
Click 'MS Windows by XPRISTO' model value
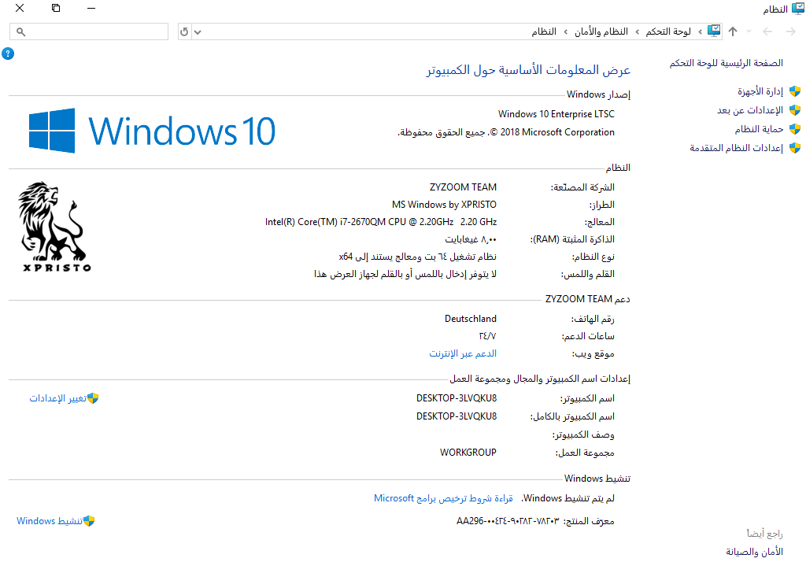coord(444,205)
